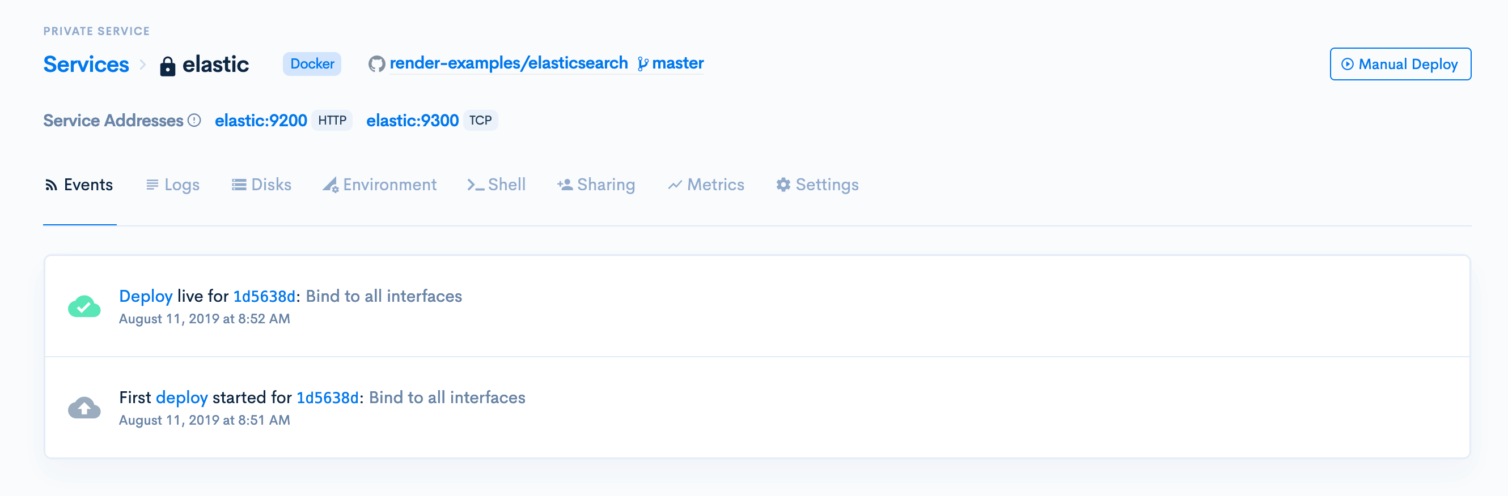Click the elastic:9200 service address
Screen dimensions: 1508x496
pos(261,121)
